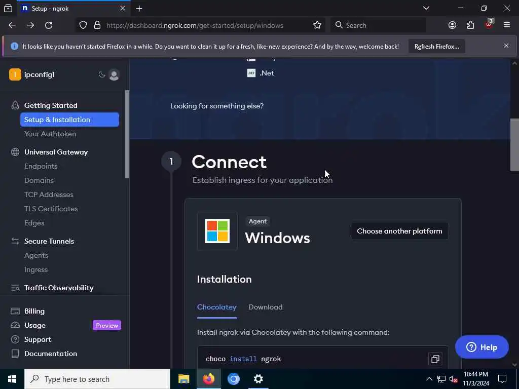Screen dimensions: 519x389
Task: Switch to the Download tab
Action: (266, 307)
